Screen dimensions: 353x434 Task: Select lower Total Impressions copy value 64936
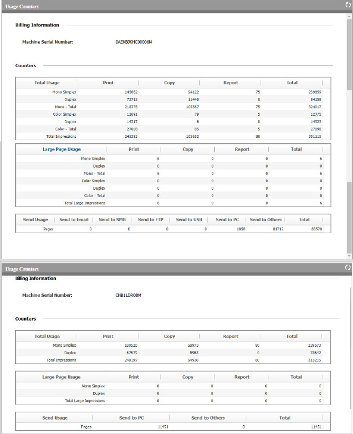[x=193, y=361]
